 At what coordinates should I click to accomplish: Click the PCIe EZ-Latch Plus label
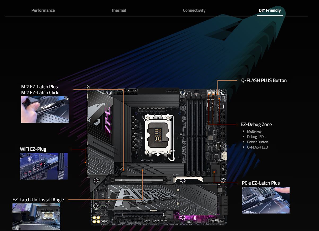click(261, 183)
